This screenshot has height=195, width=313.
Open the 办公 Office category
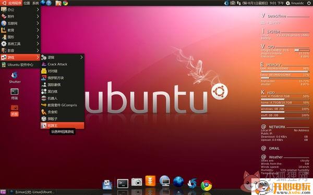pyautogui.click(x=20, y=9)
